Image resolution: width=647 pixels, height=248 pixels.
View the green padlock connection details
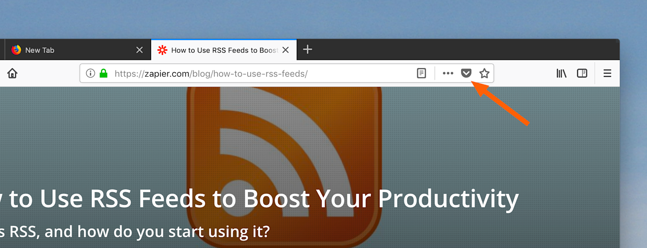[104, 73]
